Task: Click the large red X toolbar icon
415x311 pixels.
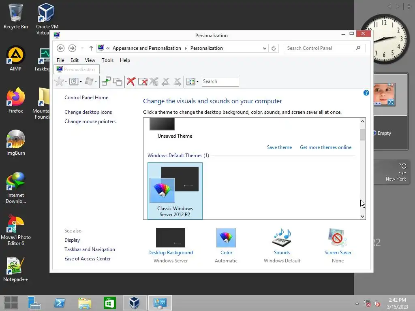Action: coord(131,81)
